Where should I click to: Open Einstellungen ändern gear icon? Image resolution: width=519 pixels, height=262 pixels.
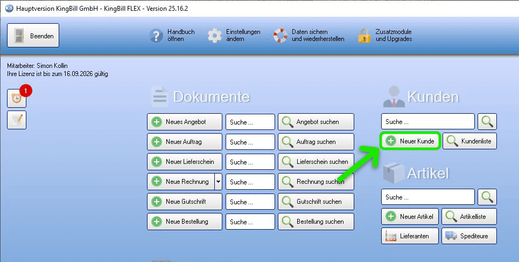pos(214,36)
